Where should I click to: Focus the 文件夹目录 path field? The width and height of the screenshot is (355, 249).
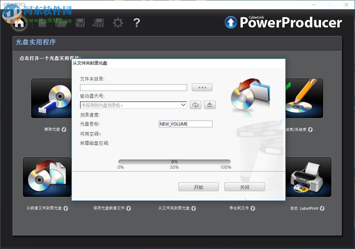point(134,87)
